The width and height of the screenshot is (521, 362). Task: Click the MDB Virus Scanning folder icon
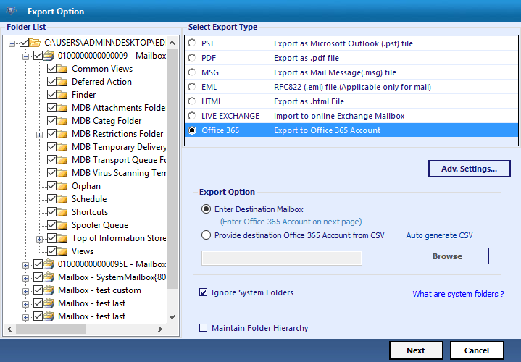[62, 173]
